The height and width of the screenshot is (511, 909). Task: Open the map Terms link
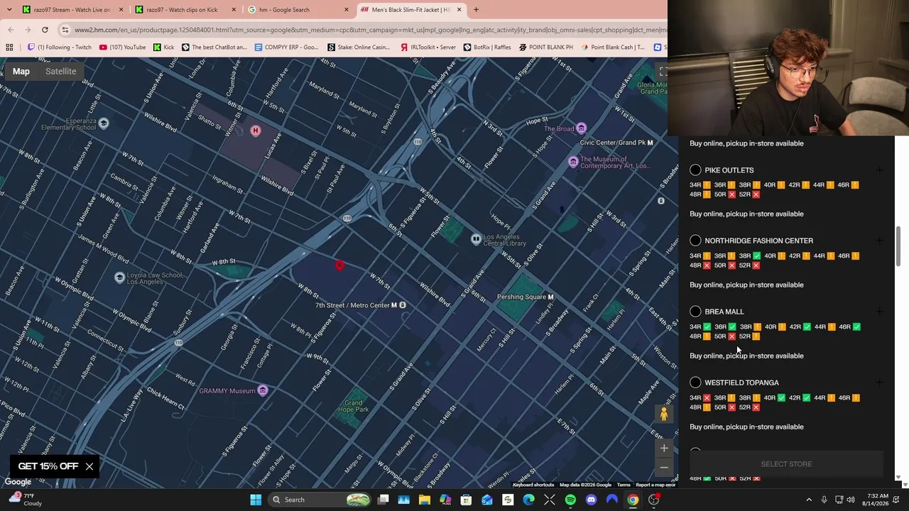coord(623,485)
